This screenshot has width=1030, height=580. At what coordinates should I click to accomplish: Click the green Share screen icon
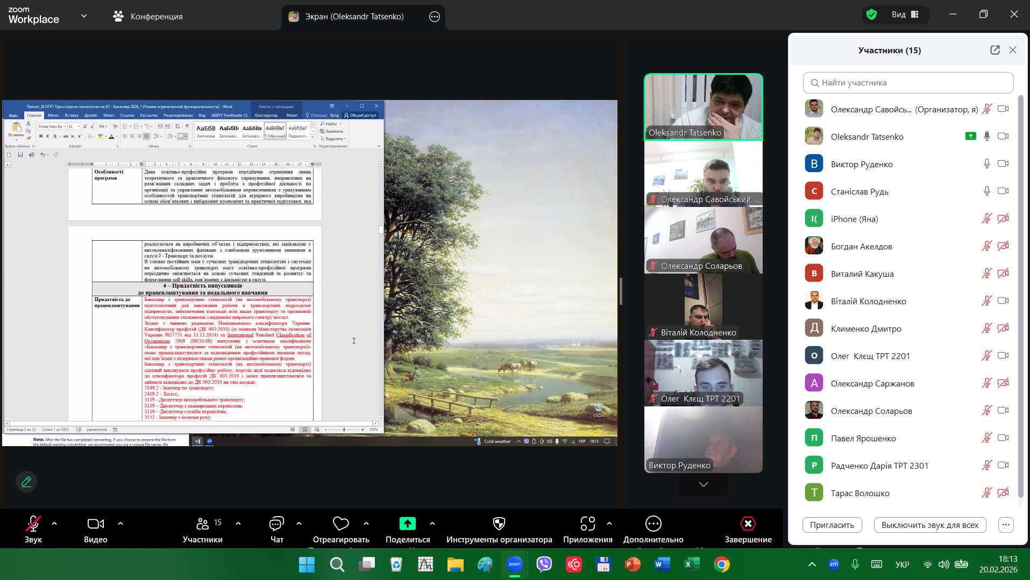[x=407, y=524]
